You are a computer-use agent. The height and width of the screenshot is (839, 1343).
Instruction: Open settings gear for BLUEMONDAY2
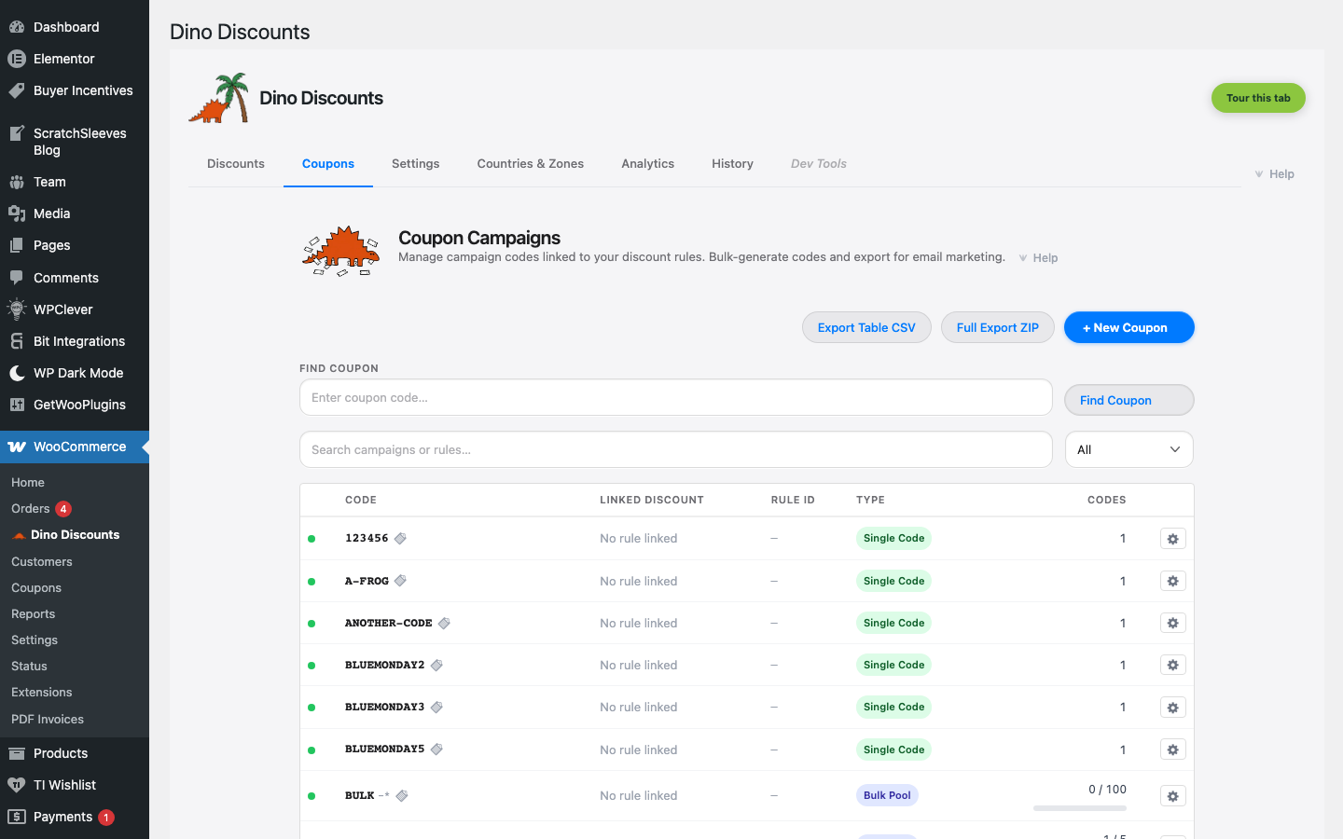click(x=1173, y=665)
